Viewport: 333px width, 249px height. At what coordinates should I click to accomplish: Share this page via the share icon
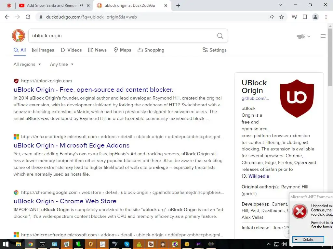pyautogui.click(x=271, y=17)
